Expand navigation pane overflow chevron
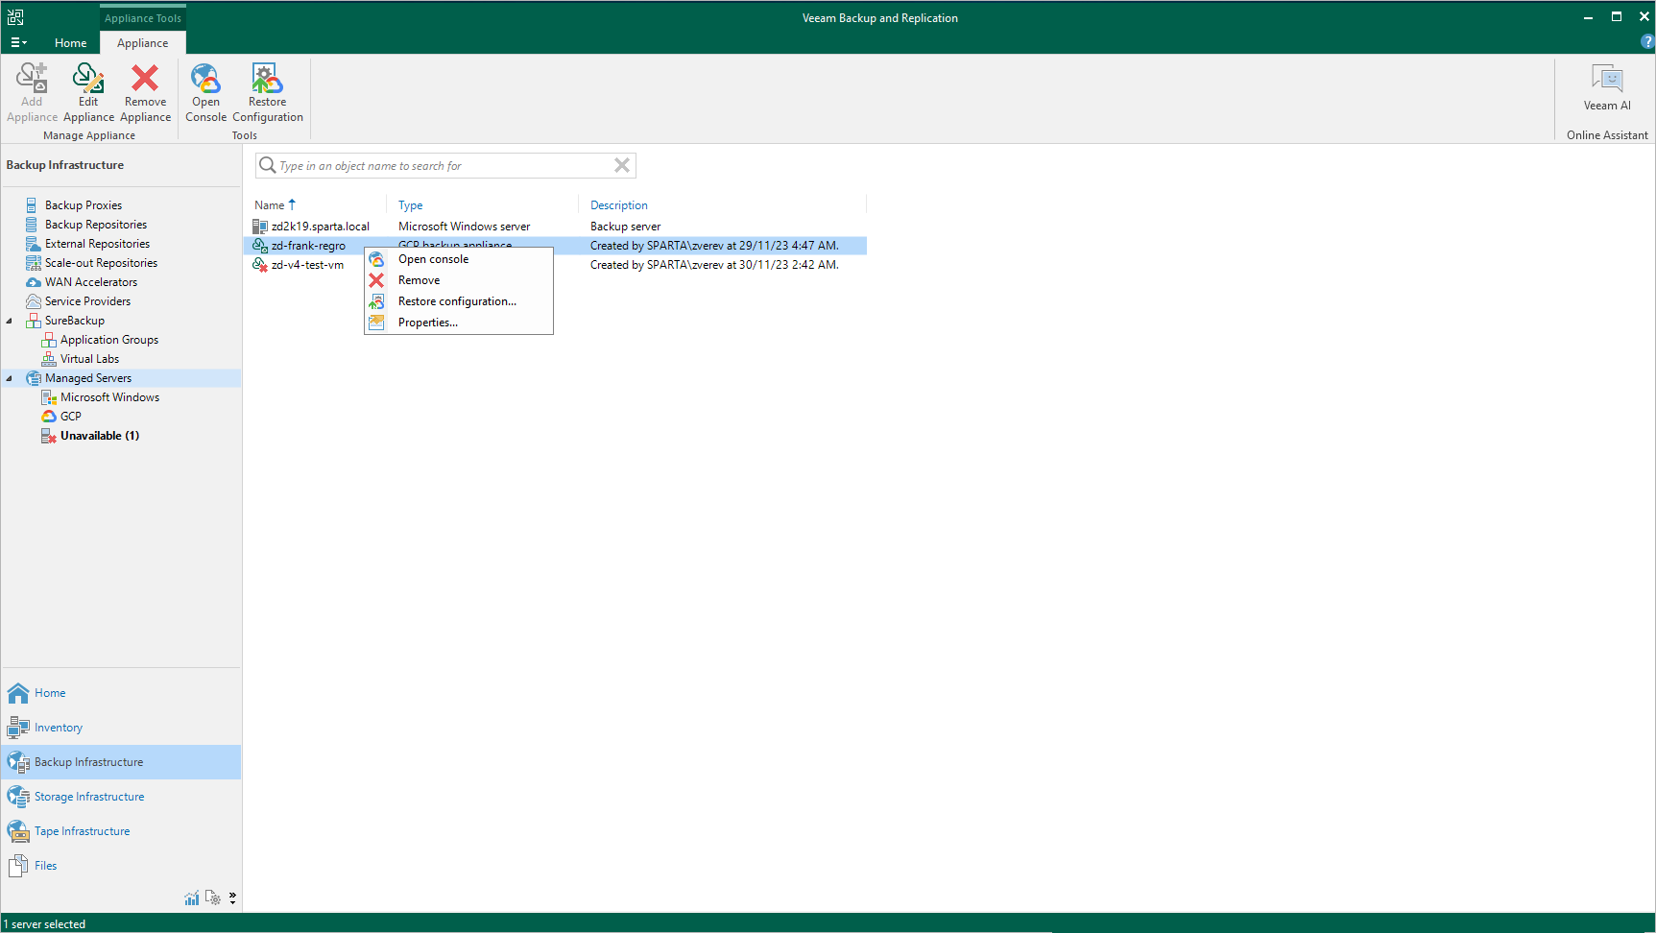Viewport: 1656px width, 933px height. pyautogui.click(x=232, y=898)
